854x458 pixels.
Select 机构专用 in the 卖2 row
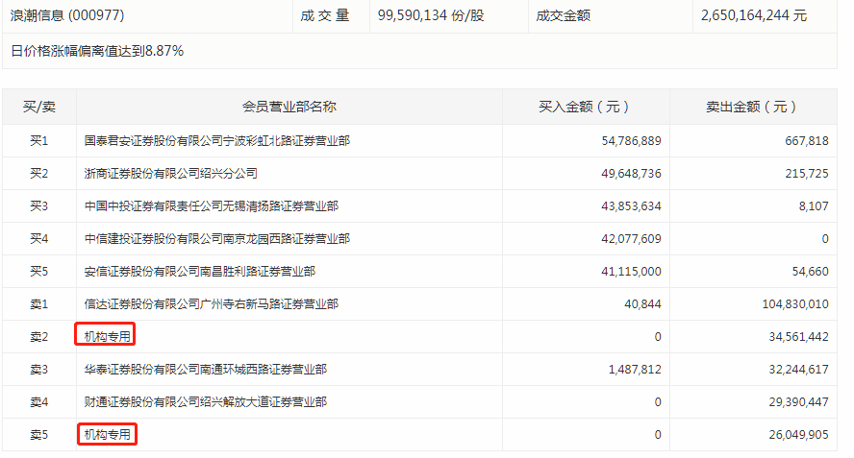[x=106, y=336]
